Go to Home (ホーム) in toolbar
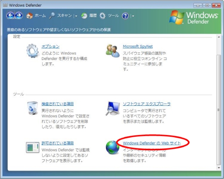The image size is (224, 179). [x=36, y=16]
